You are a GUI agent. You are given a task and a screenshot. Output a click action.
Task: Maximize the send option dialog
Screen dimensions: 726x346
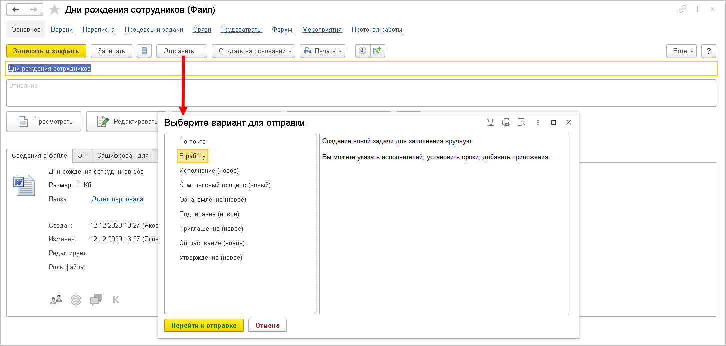[553, 122]
